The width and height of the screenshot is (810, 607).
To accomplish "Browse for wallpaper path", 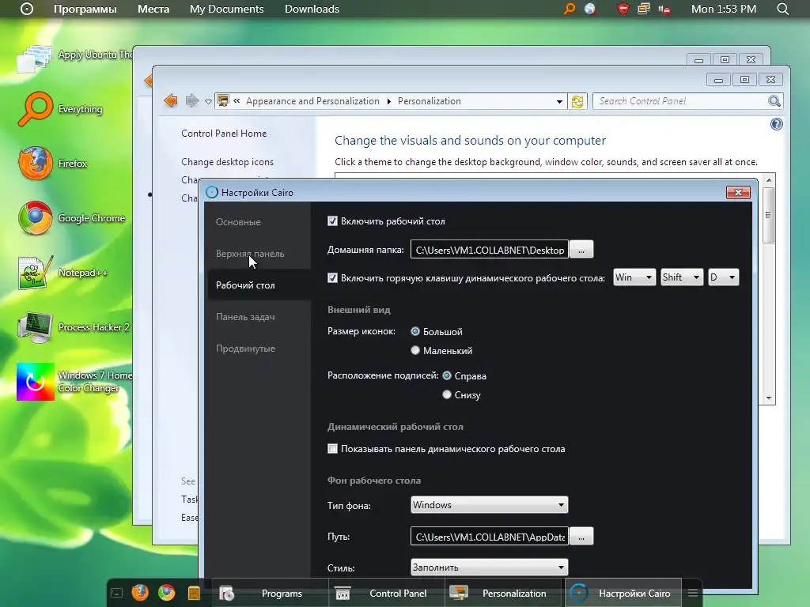I will pyautogui.click(x=581, y=537).
